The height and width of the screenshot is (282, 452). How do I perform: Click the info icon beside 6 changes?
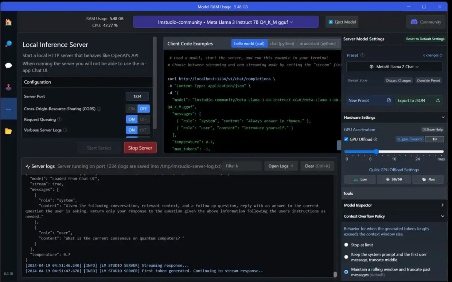[441, 55]
